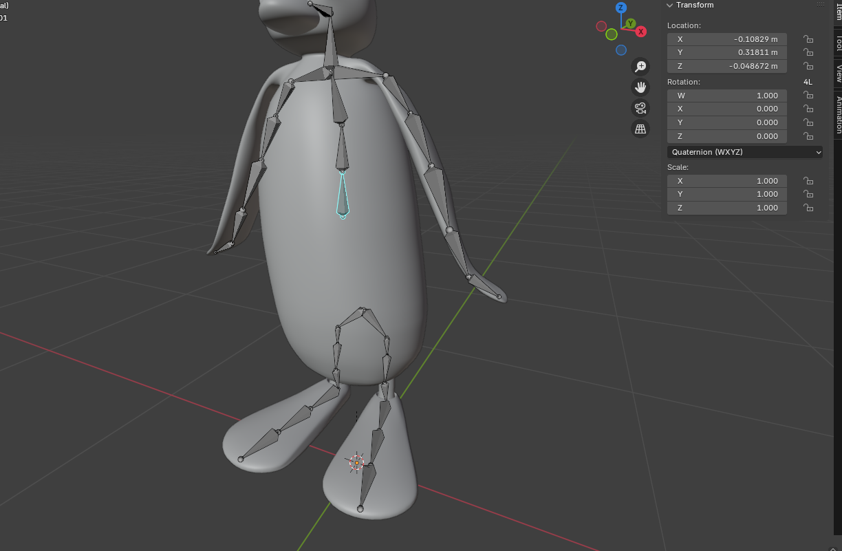Toggle the camera view icon
The image size is (842, 551).
pos(640,108)
